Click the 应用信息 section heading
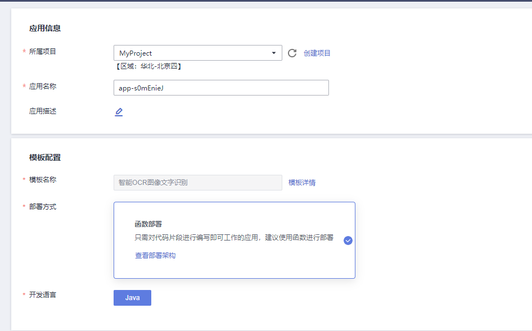 [x=45, y=28]
